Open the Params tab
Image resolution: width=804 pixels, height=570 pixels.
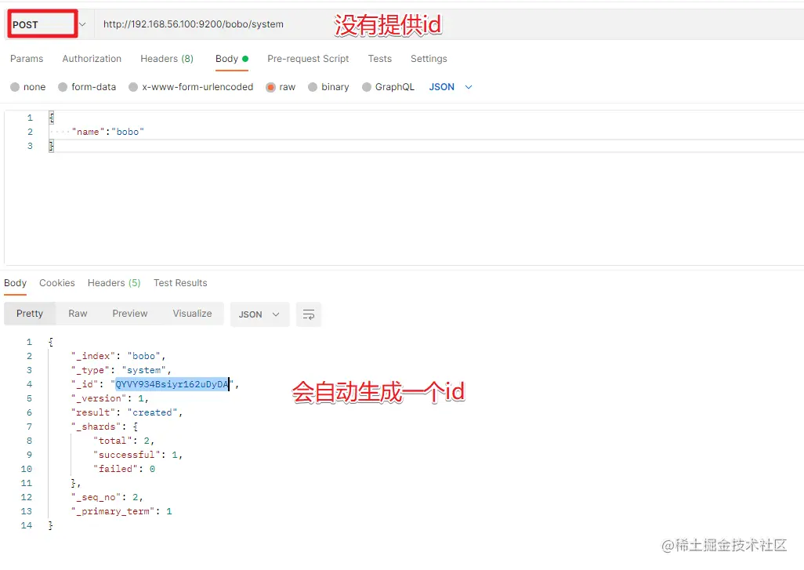[27, 59]
